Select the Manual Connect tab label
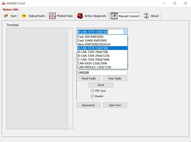Screen dimensions: 191x142 (x=129, y=16)
